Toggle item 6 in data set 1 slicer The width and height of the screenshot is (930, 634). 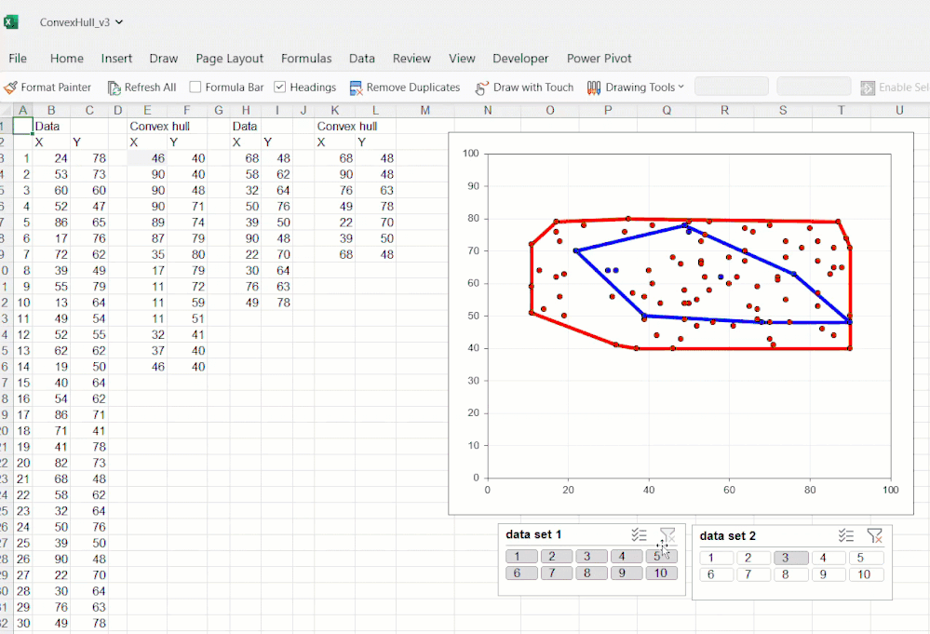click(522, 573)
